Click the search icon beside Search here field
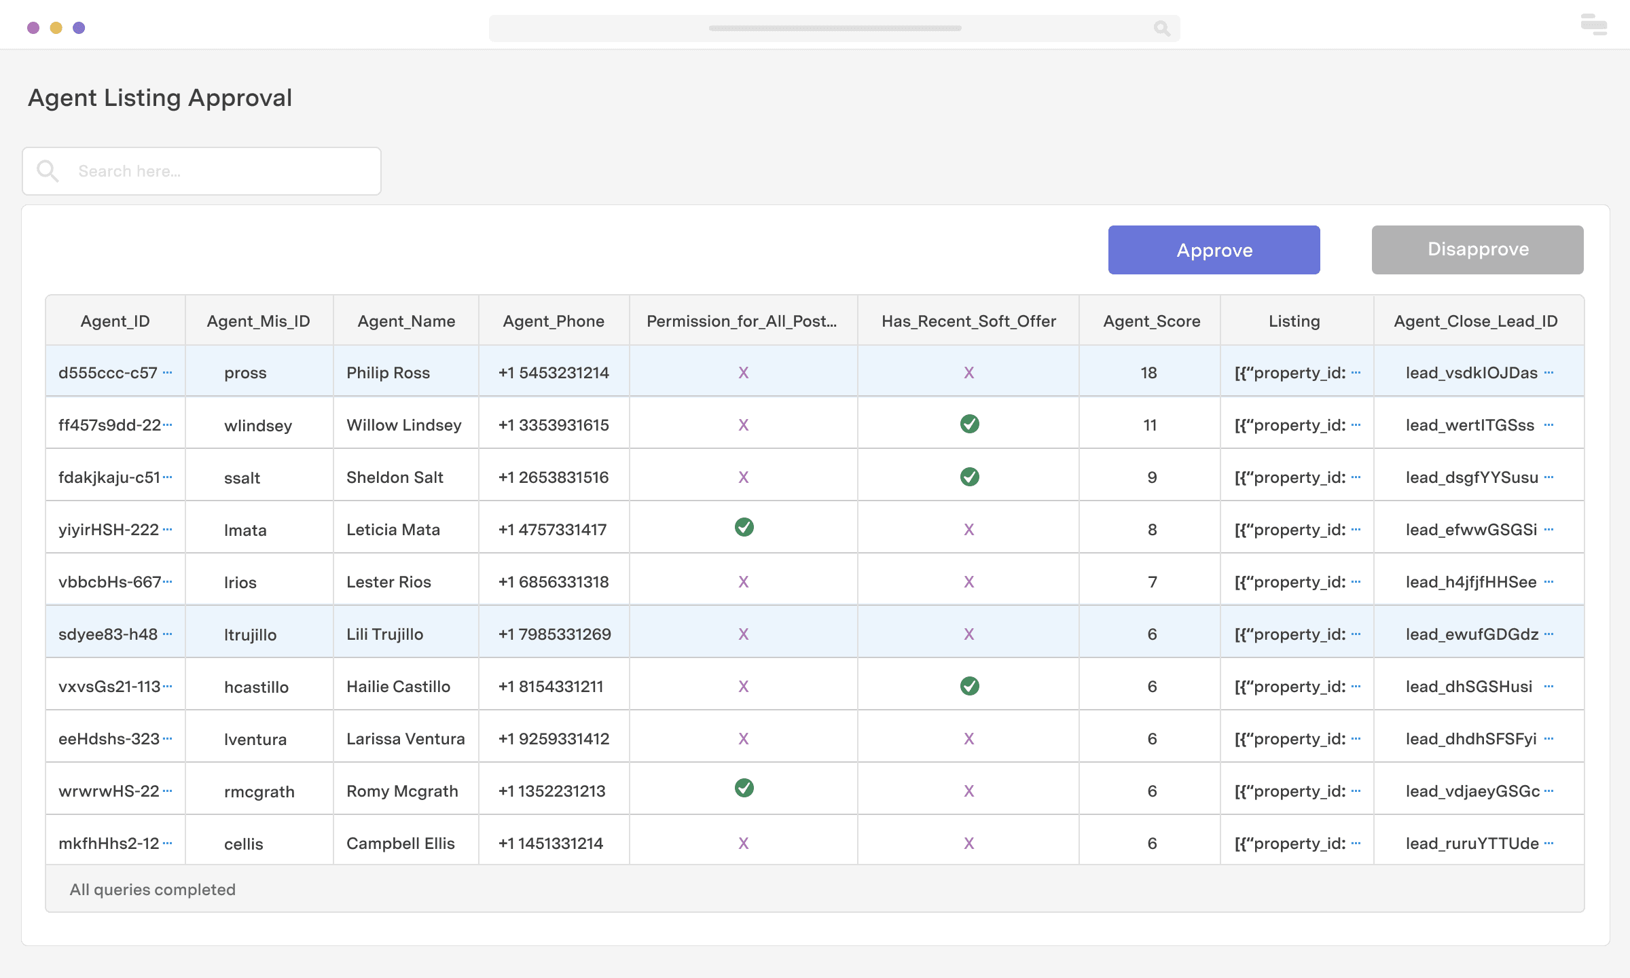The height and width of the screenshot is (978, 1630). [48, 171]
